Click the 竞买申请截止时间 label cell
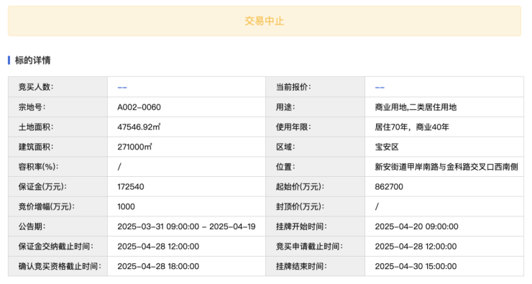 click(x=316, y=247)
